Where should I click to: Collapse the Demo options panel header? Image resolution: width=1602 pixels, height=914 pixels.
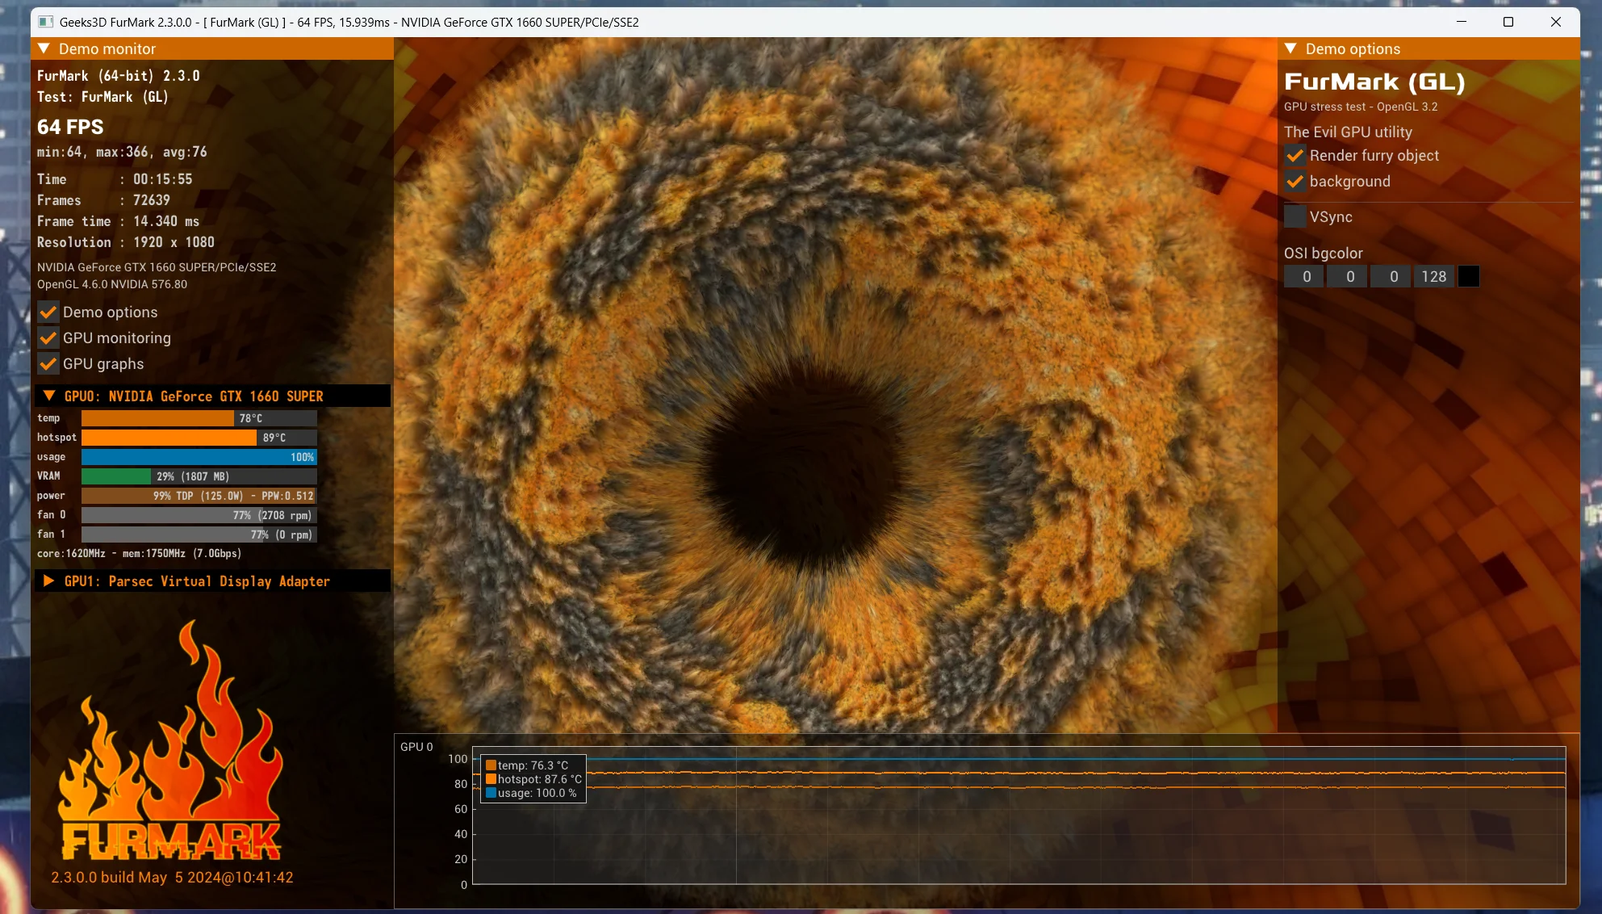coord(1290,48)
